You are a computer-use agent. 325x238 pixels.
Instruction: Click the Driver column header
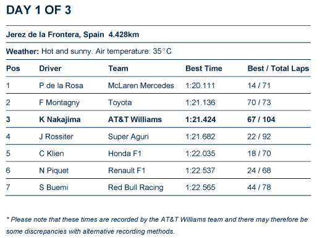[x=50, y=68]
